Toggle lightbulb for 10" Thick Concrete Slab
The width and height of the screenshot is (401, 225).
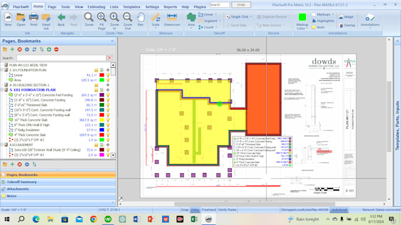pyautogui.click(x=108, y=120)
